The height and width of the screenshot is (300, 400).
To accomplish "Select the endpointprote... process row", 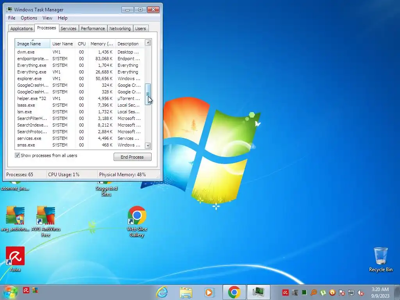I will click(80, 59).
